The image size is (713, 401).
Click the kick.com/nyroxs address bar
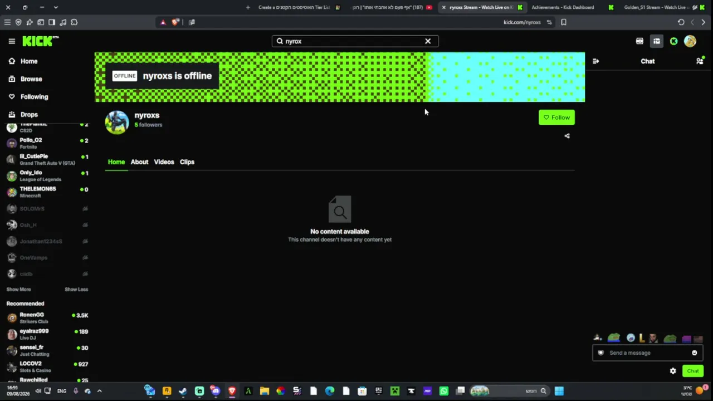tap(521, 22)
